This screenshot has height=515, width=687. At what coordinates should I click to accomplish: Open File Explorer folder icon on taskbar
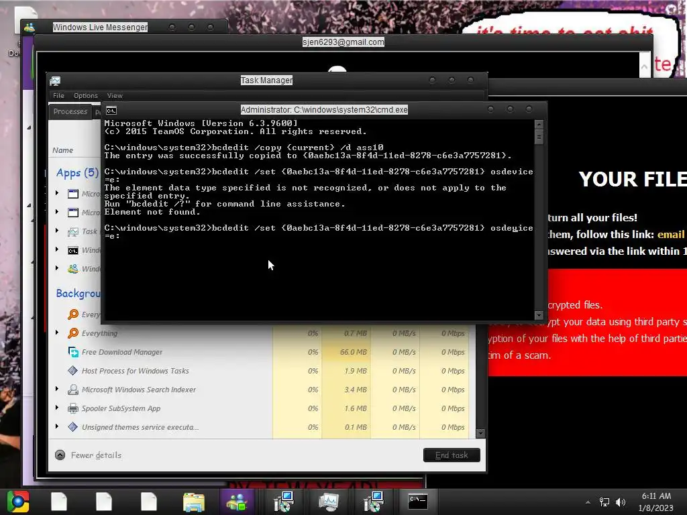pyautogui.click(x=194, y=502)
